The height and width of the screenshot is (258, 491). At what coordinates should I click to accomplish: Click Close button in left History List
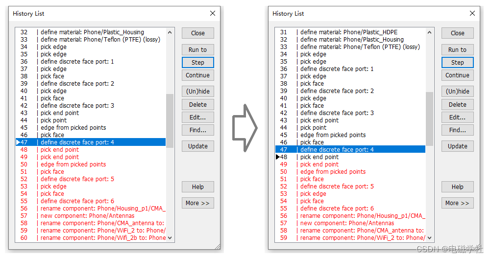(x=197, y=33)
